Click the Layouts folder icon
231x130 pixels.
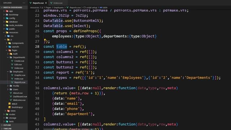[x=10, y=47]
